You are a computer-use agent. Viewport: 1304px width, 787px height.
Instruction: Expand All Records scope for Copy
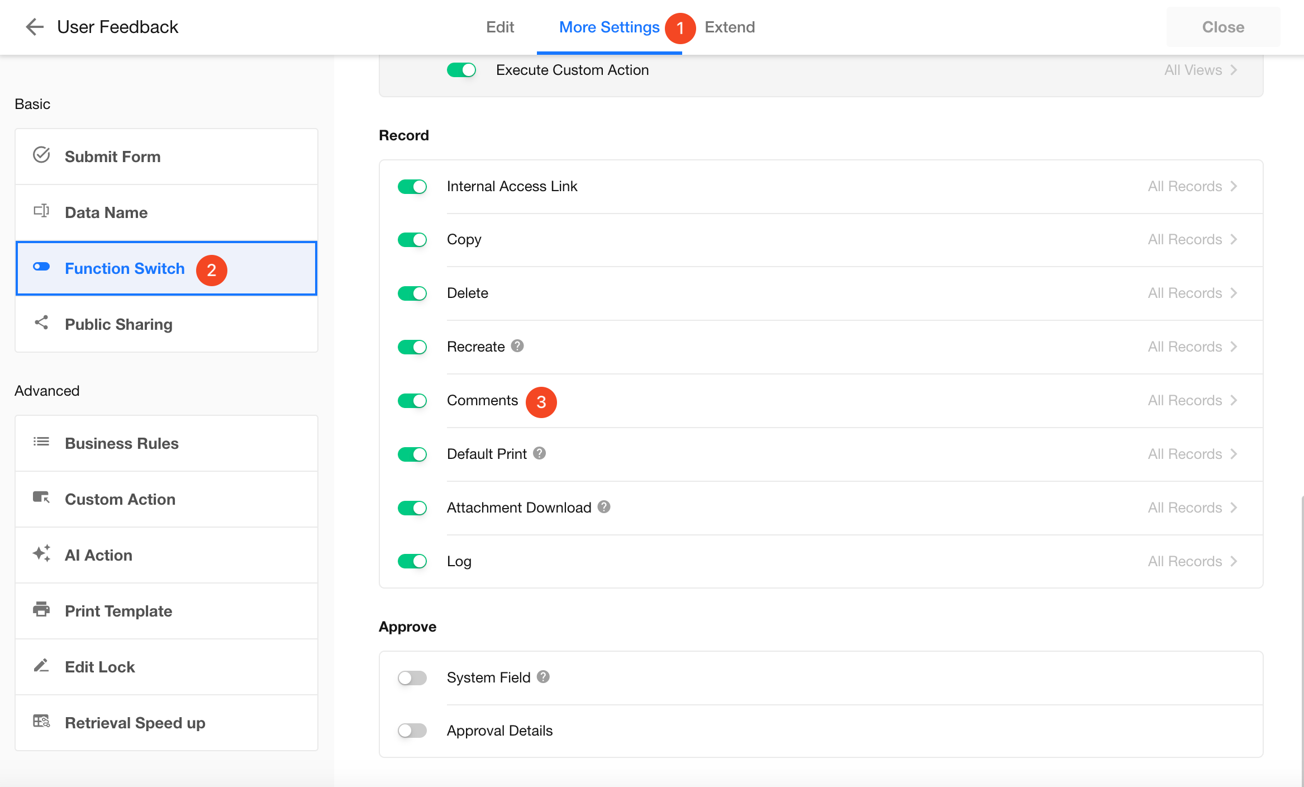tap(1192, 239)
